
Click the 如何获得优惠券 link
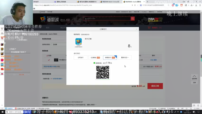pyautogui.click(x=58, y=79)
